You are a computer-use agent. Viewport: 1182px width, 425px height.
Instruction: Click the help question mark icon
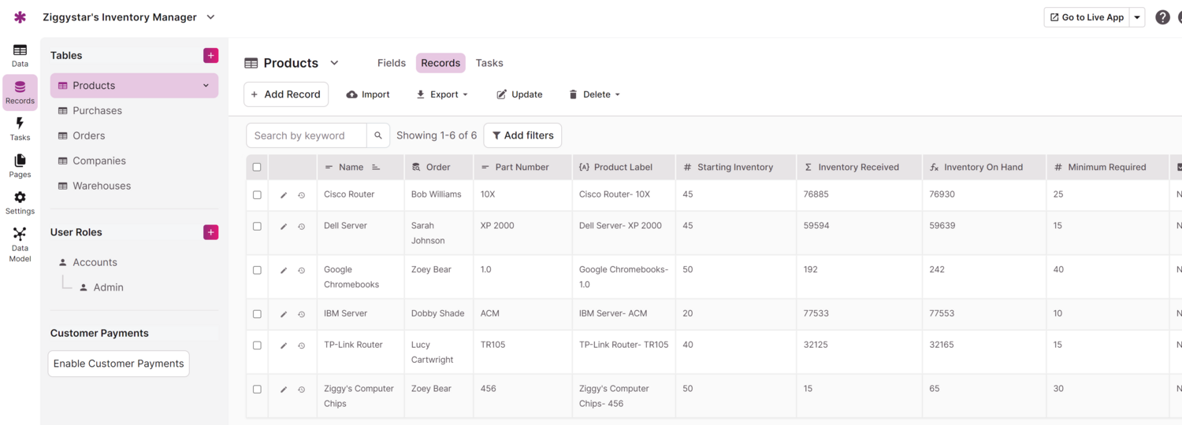(1162, 17)
